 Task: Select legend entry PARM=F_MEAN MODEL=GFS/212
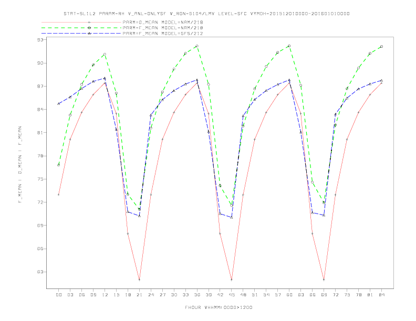click(x=163, y=34)
